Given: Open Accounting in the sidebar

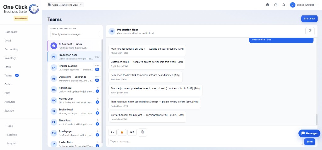Looking at the screenshot, I should 11,49.
